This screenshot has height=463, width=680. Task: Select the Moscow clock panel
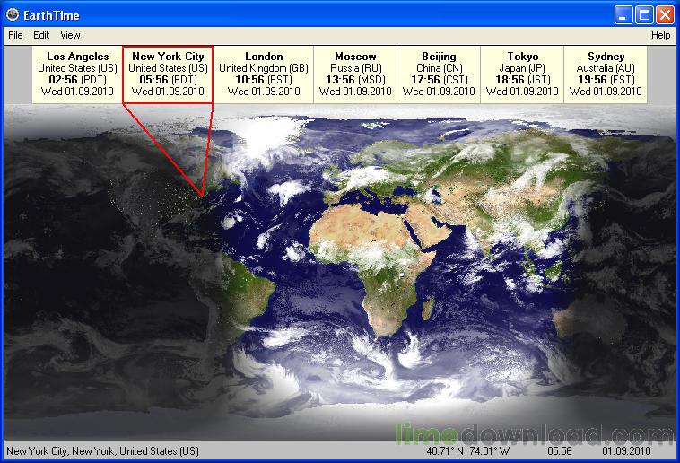pos(355,74)
